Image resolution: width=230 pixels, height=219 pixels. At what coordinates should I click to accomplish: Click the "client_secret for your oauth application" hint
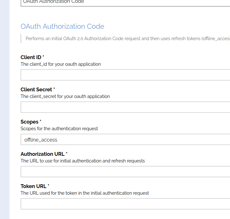pyautogui.click(x=65, y=96)
